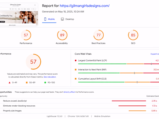Click the Largest Contentful Paint (LCP) label
The width and height of the screenshot is (159, 119).
tap(93, 60)
